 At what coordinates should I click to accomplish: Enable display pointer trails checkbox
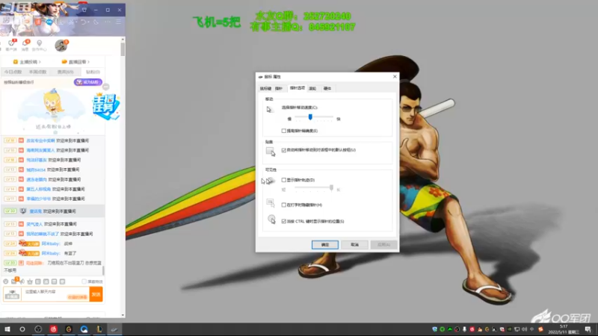pyautogui.click(x=284, y=180)
